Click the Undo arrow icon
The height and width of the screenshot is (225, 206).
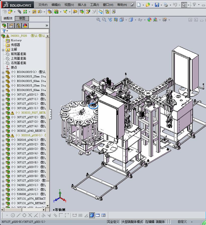point(175,5)
